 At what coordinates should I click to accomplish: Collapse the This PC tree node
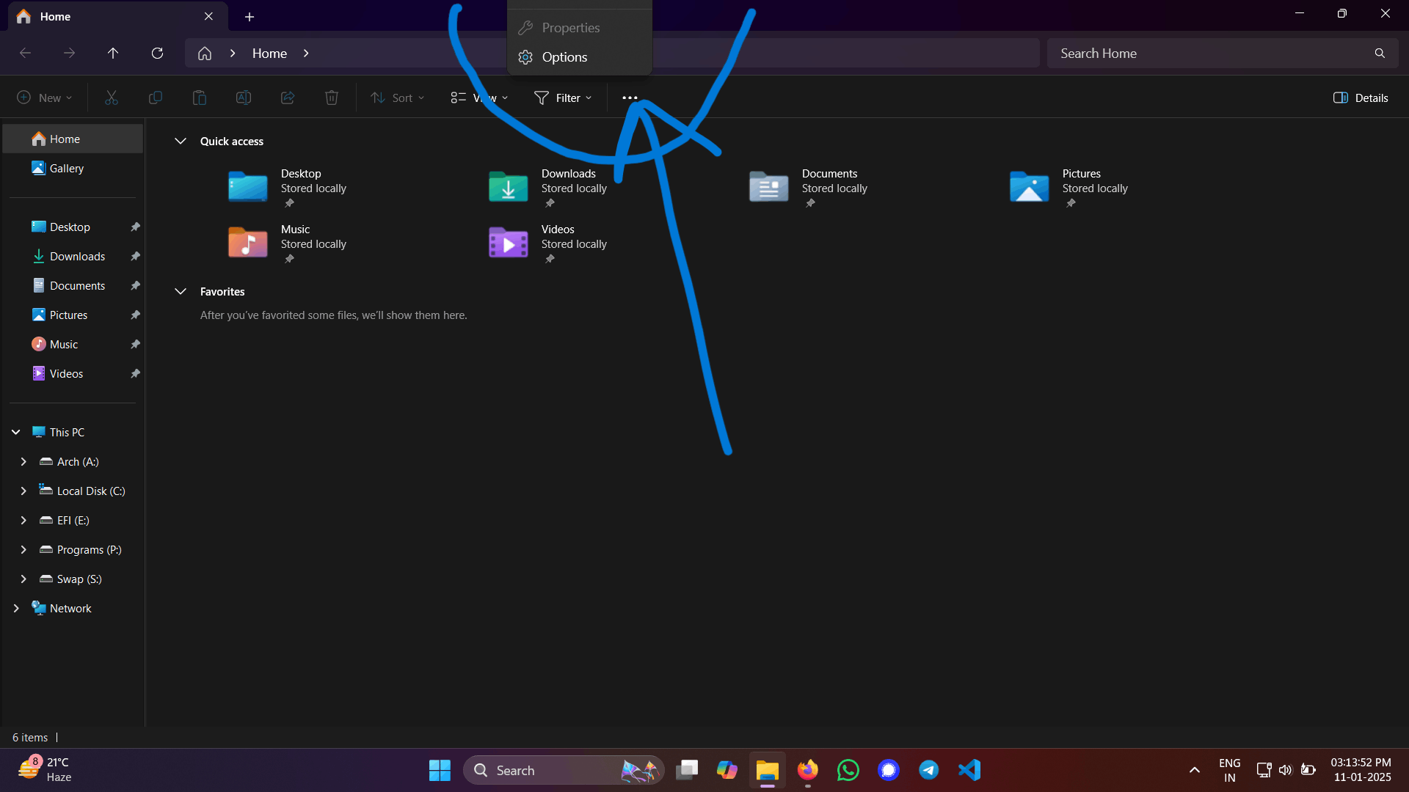[16, 433]
